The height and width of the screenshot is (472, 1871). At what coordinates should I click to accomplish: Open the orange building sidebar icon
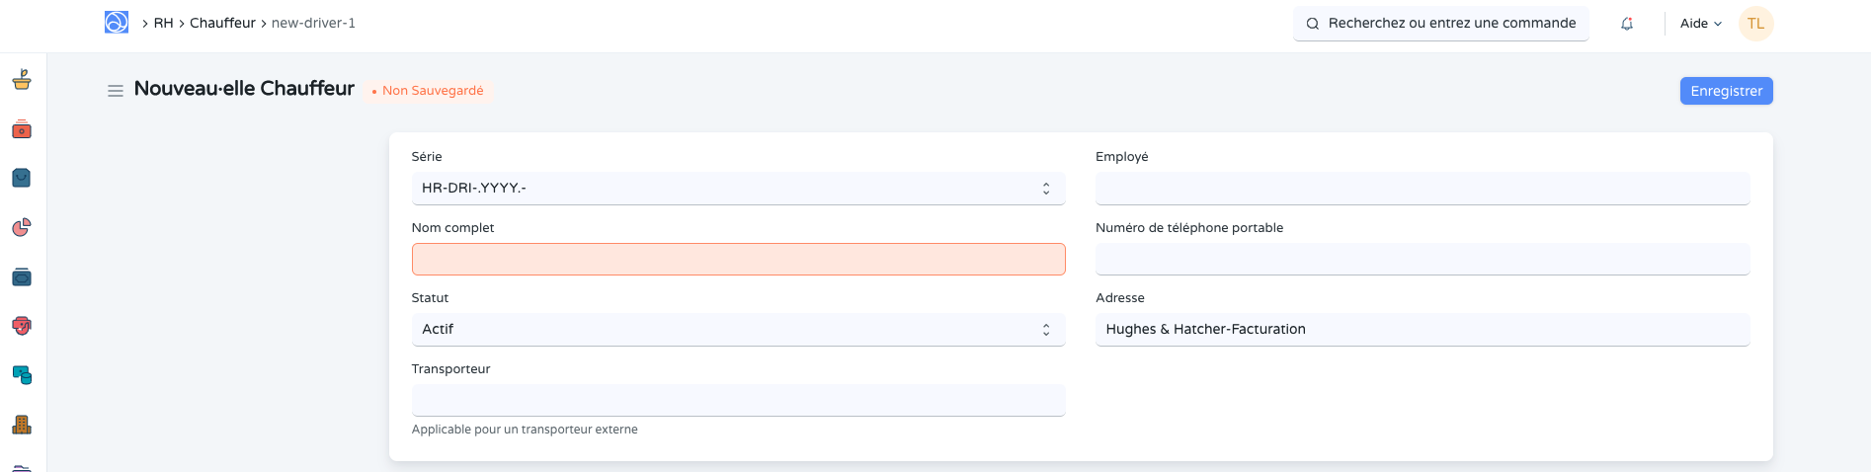click(x=22, y=425)
